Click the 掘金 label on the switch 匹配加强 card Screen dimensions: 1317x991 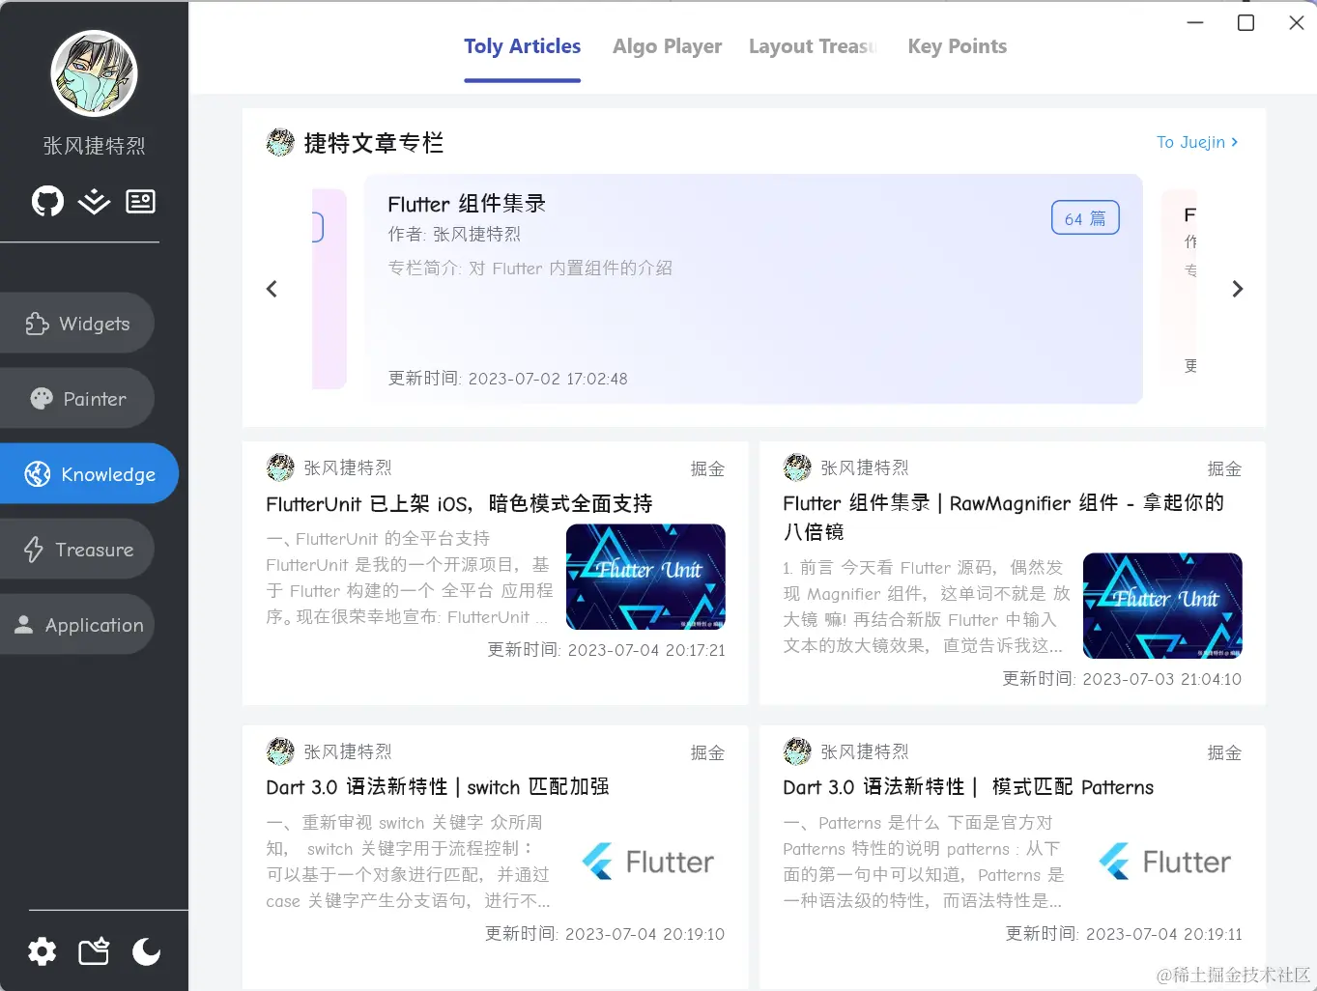[707, 752]
